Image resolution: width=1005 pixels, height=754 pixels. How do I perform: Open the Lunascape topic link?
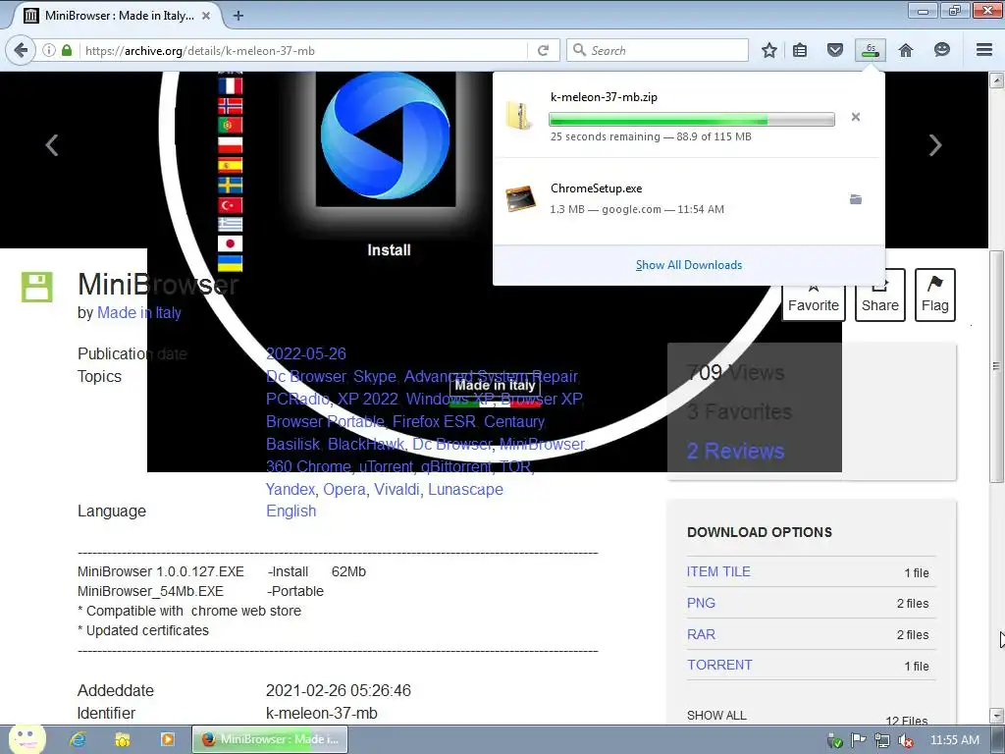point(465,489)
